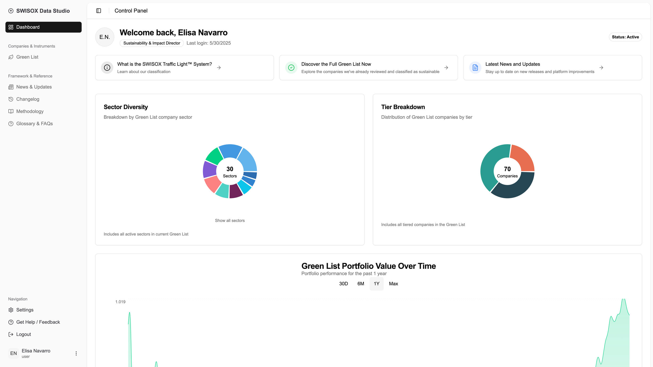Click the Glossary & FAQs question icon
Viewport: 653px width, 367px height.
pos(11,124)
